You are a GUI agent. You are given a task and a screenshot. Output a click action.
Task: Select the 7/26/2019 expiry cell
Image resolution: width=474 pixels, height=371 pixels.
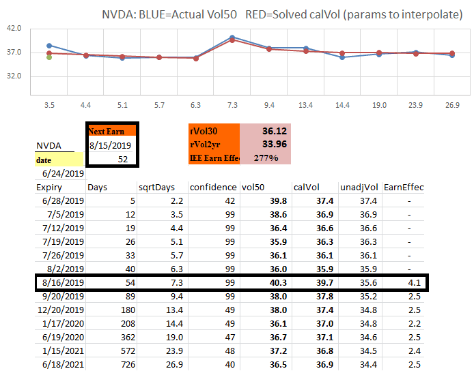60,255
